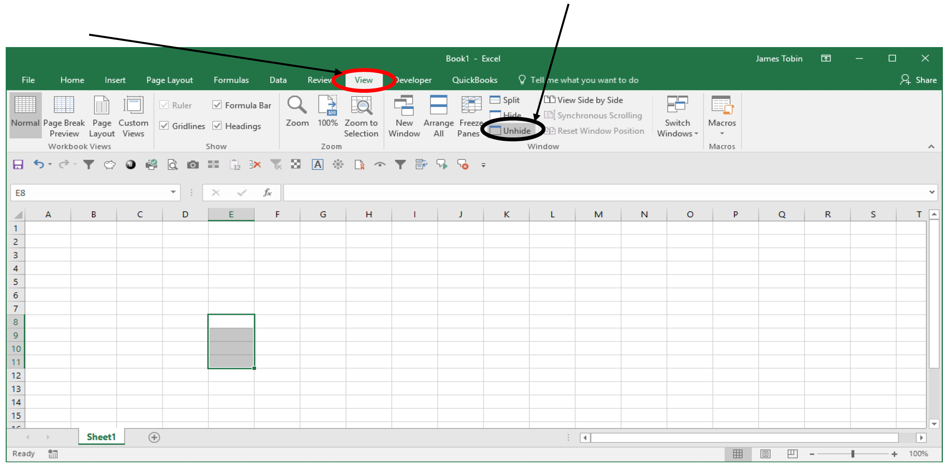
Task: Open the Macros dropdown
Action: 722,117
